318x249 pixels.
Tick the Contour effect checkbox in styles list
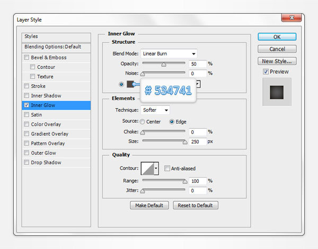[x=32, y=67]
